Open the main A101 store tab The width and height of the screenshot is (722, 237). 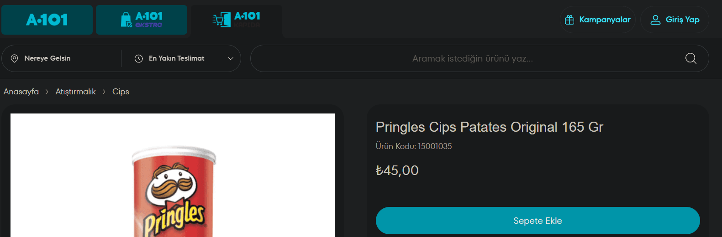47,20
